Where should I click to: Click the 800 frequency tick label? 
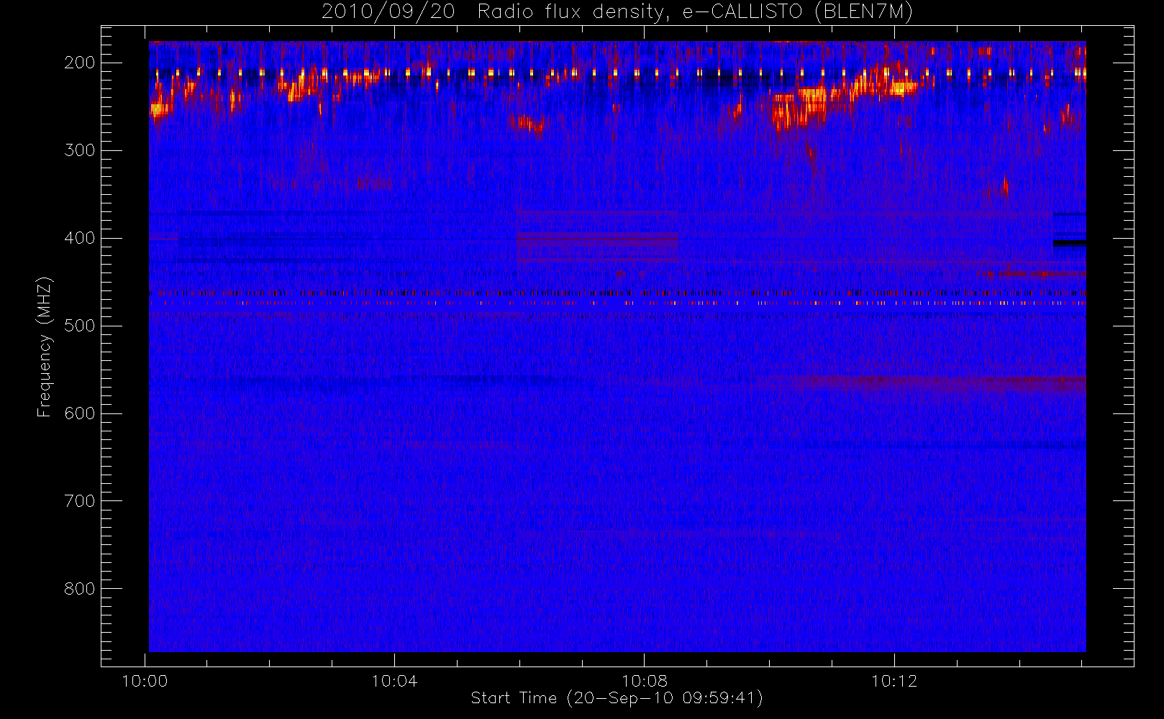[80, 589]
